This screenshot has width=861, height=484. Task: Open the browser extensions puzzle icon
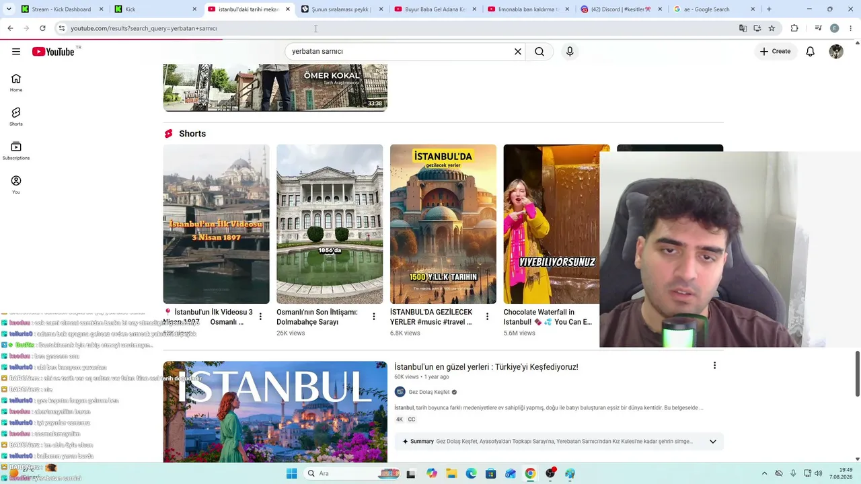point(794,28)
